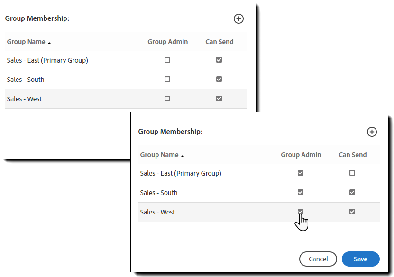Toggle Group Admin for Sales - South in back panel
Screen dimensions: 394x277
click(x=167, y=80)
